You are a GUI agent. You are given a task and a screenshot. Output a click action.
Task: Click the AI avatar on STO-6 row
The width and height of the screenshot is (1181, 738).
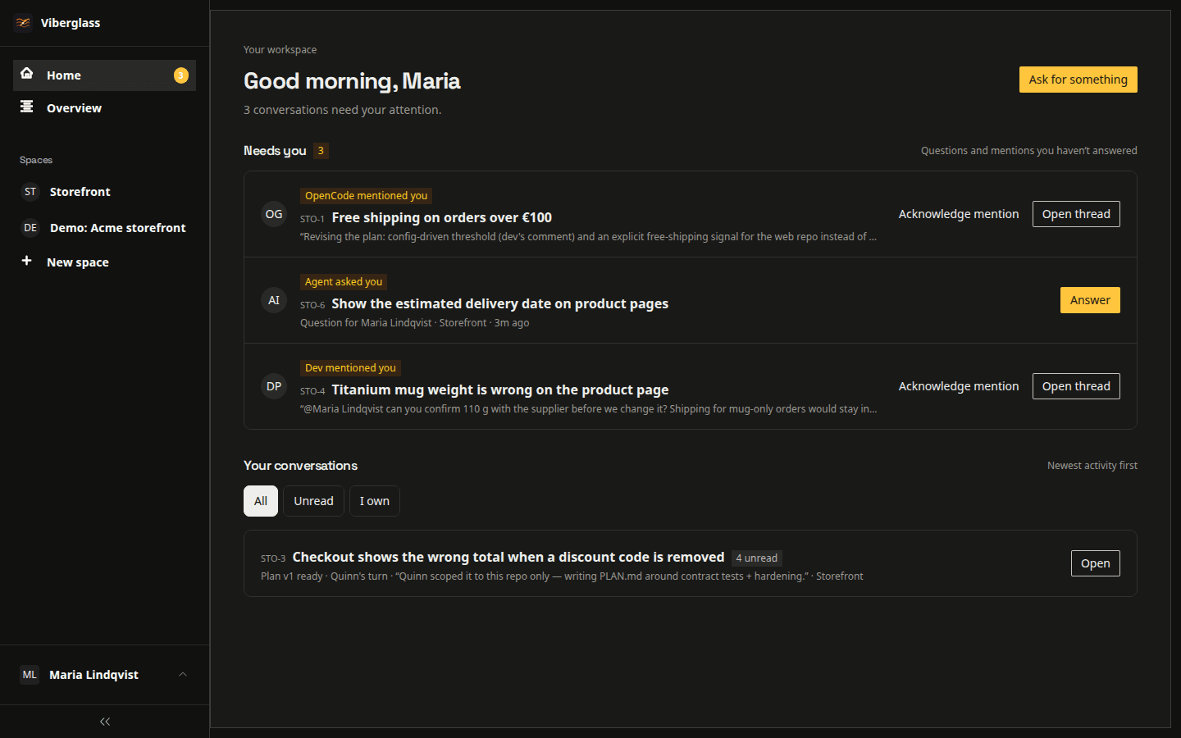click(x=274, y=300)
